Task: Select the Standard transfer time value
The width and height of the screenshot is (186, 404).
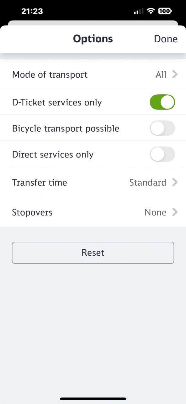Action: (148, 182)
